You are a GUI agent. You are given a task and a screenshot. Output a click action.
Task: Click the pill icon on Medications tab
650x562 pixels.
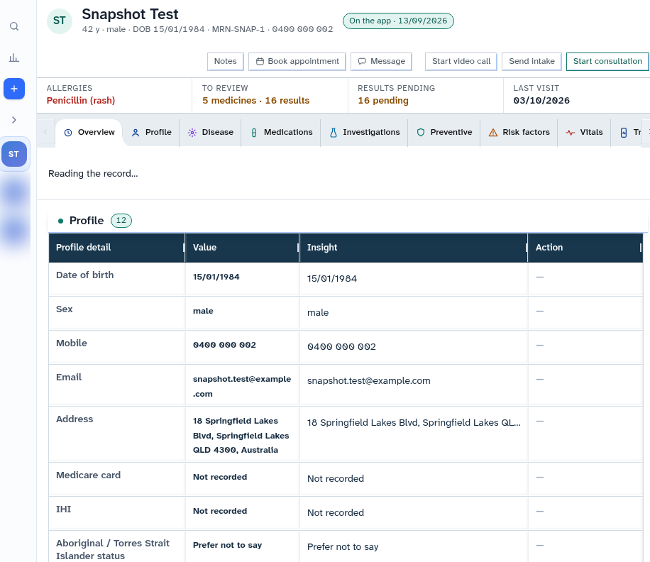coord(254,133)
